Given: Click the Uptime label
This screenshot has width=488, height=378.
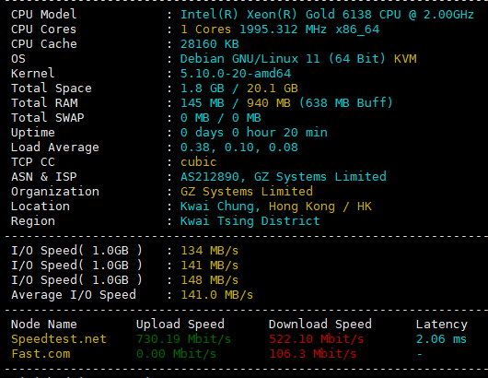Looking at the screenshot, I should (33, 133).
